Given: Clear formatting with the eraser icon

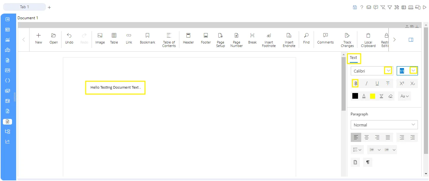Looking at the screenshot, I should (390, 96).
